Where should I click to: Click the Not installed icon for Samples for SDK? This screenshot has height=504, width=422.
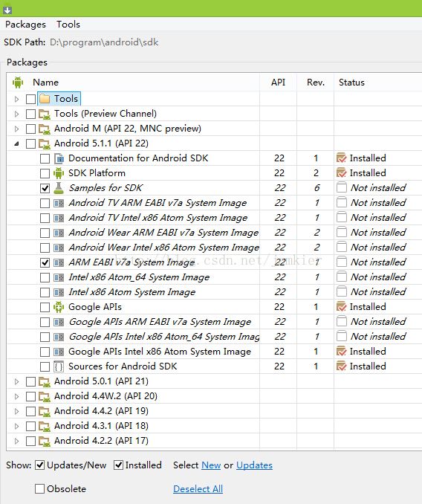342,188
